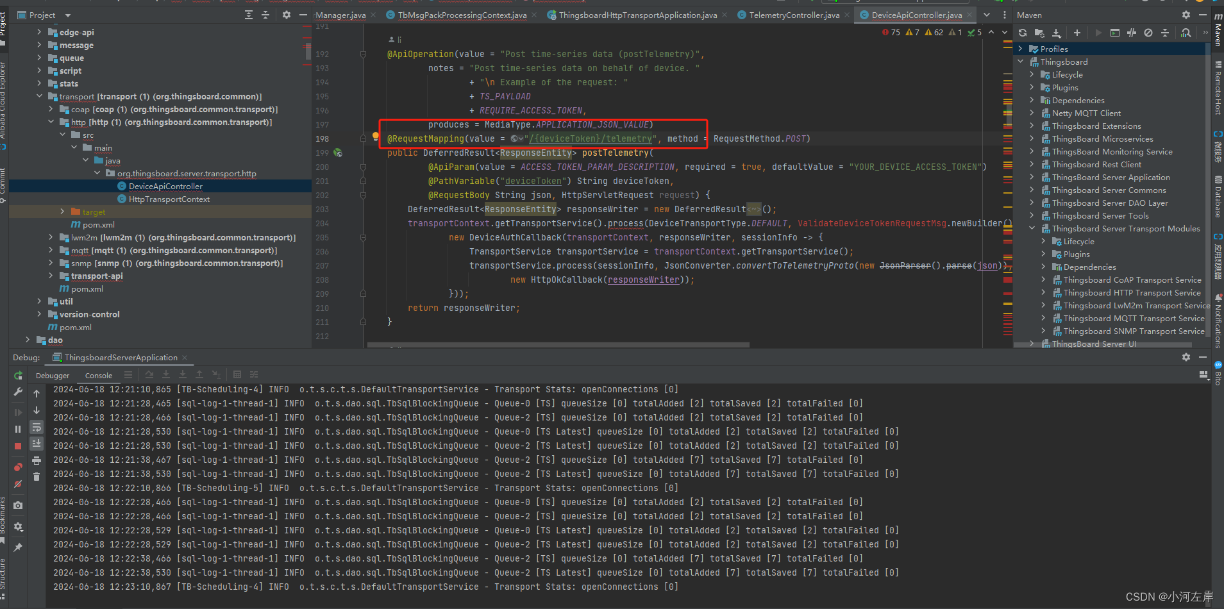Open Project view dropdown
This screenshot has height=609, width=1224.
pyautogui.click(x=68, y=15)
